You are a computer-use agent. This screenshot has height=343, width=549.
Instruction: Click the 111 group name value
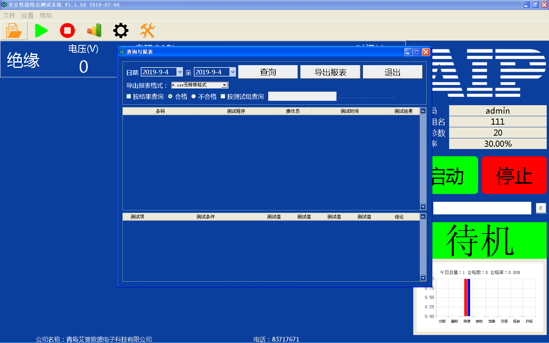498,122
